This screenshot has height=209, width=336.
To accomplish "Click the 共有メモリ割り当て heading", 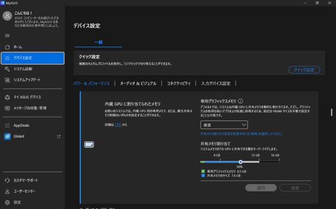I will 215,144.
